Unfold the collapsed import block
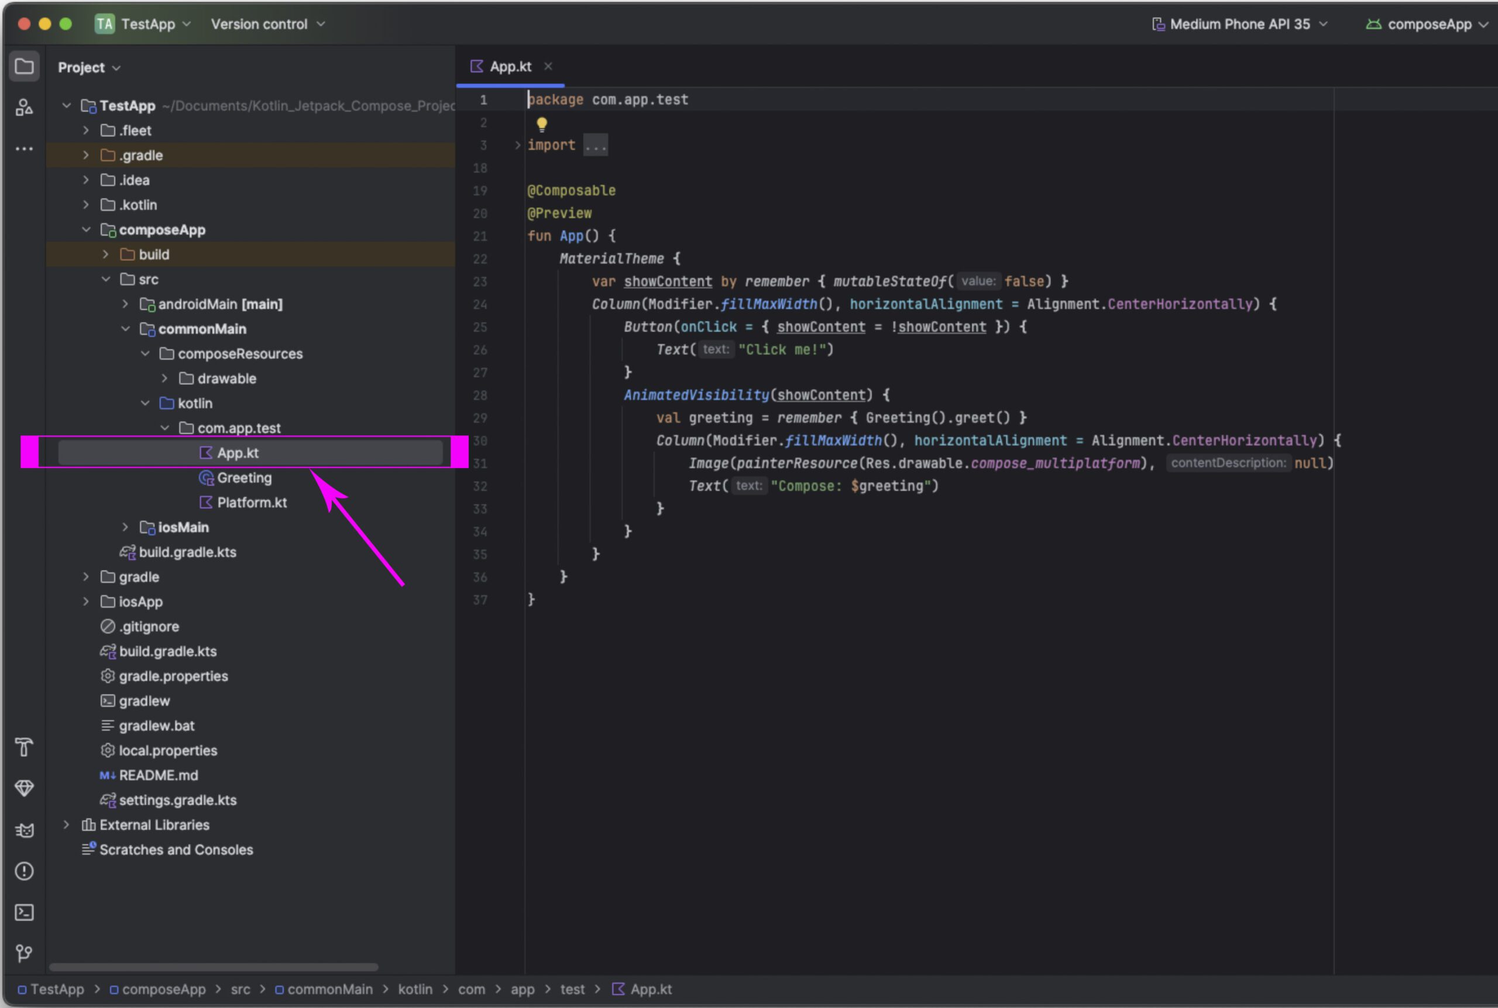Image resolution: width=1498 pixels, height=1008 pixels. click(517, 145)
